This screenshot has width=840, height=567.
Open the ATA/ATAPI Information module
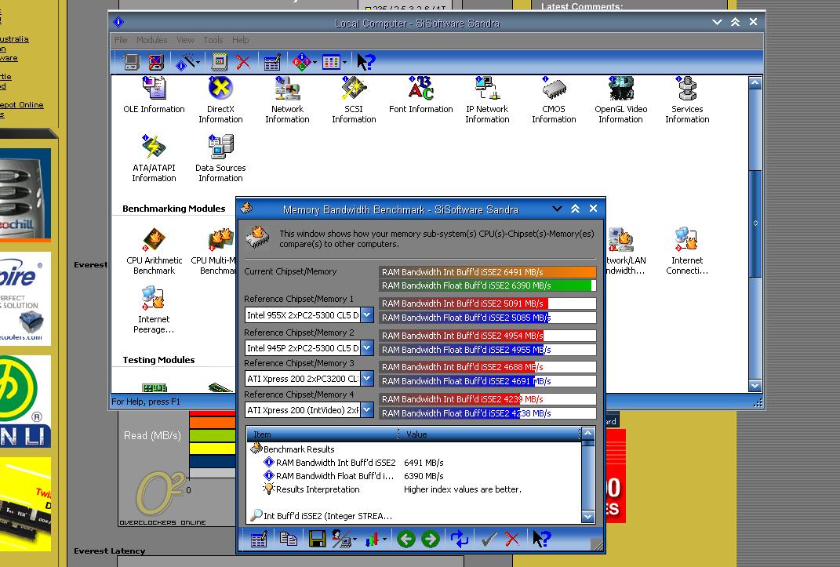[154, 159]
